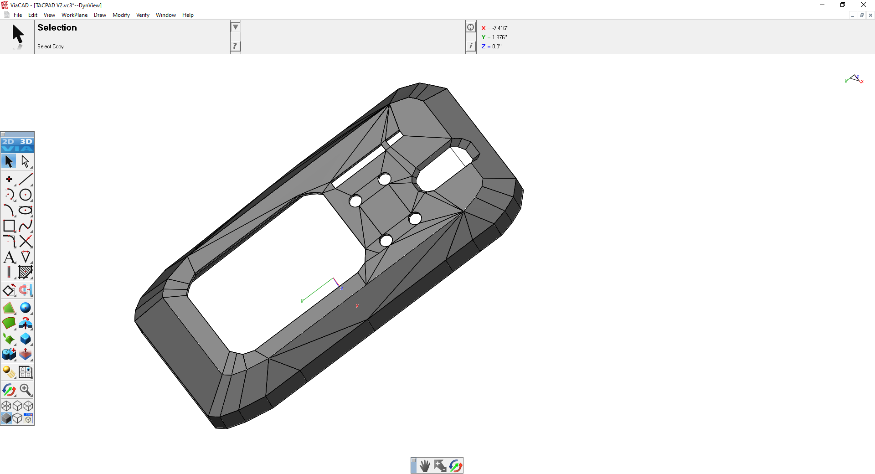The image size is (875, 474).
Task: Choose the Hatch fill tool
Action: 26,272
